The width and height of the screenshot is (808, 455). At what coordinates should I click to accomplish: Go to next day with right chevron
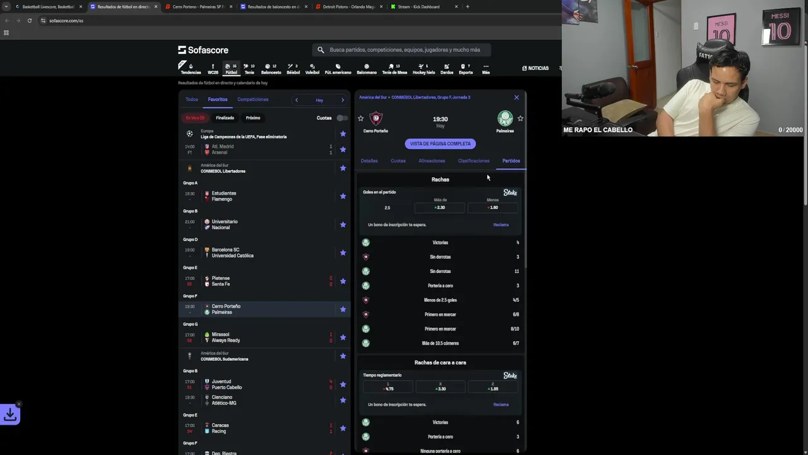pos(343,100)
